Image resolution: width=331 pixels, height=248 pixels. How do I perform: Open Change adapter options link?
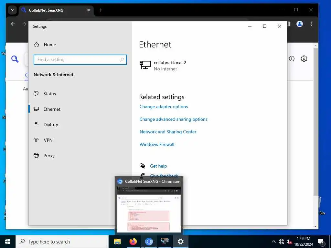click(164, 107)
